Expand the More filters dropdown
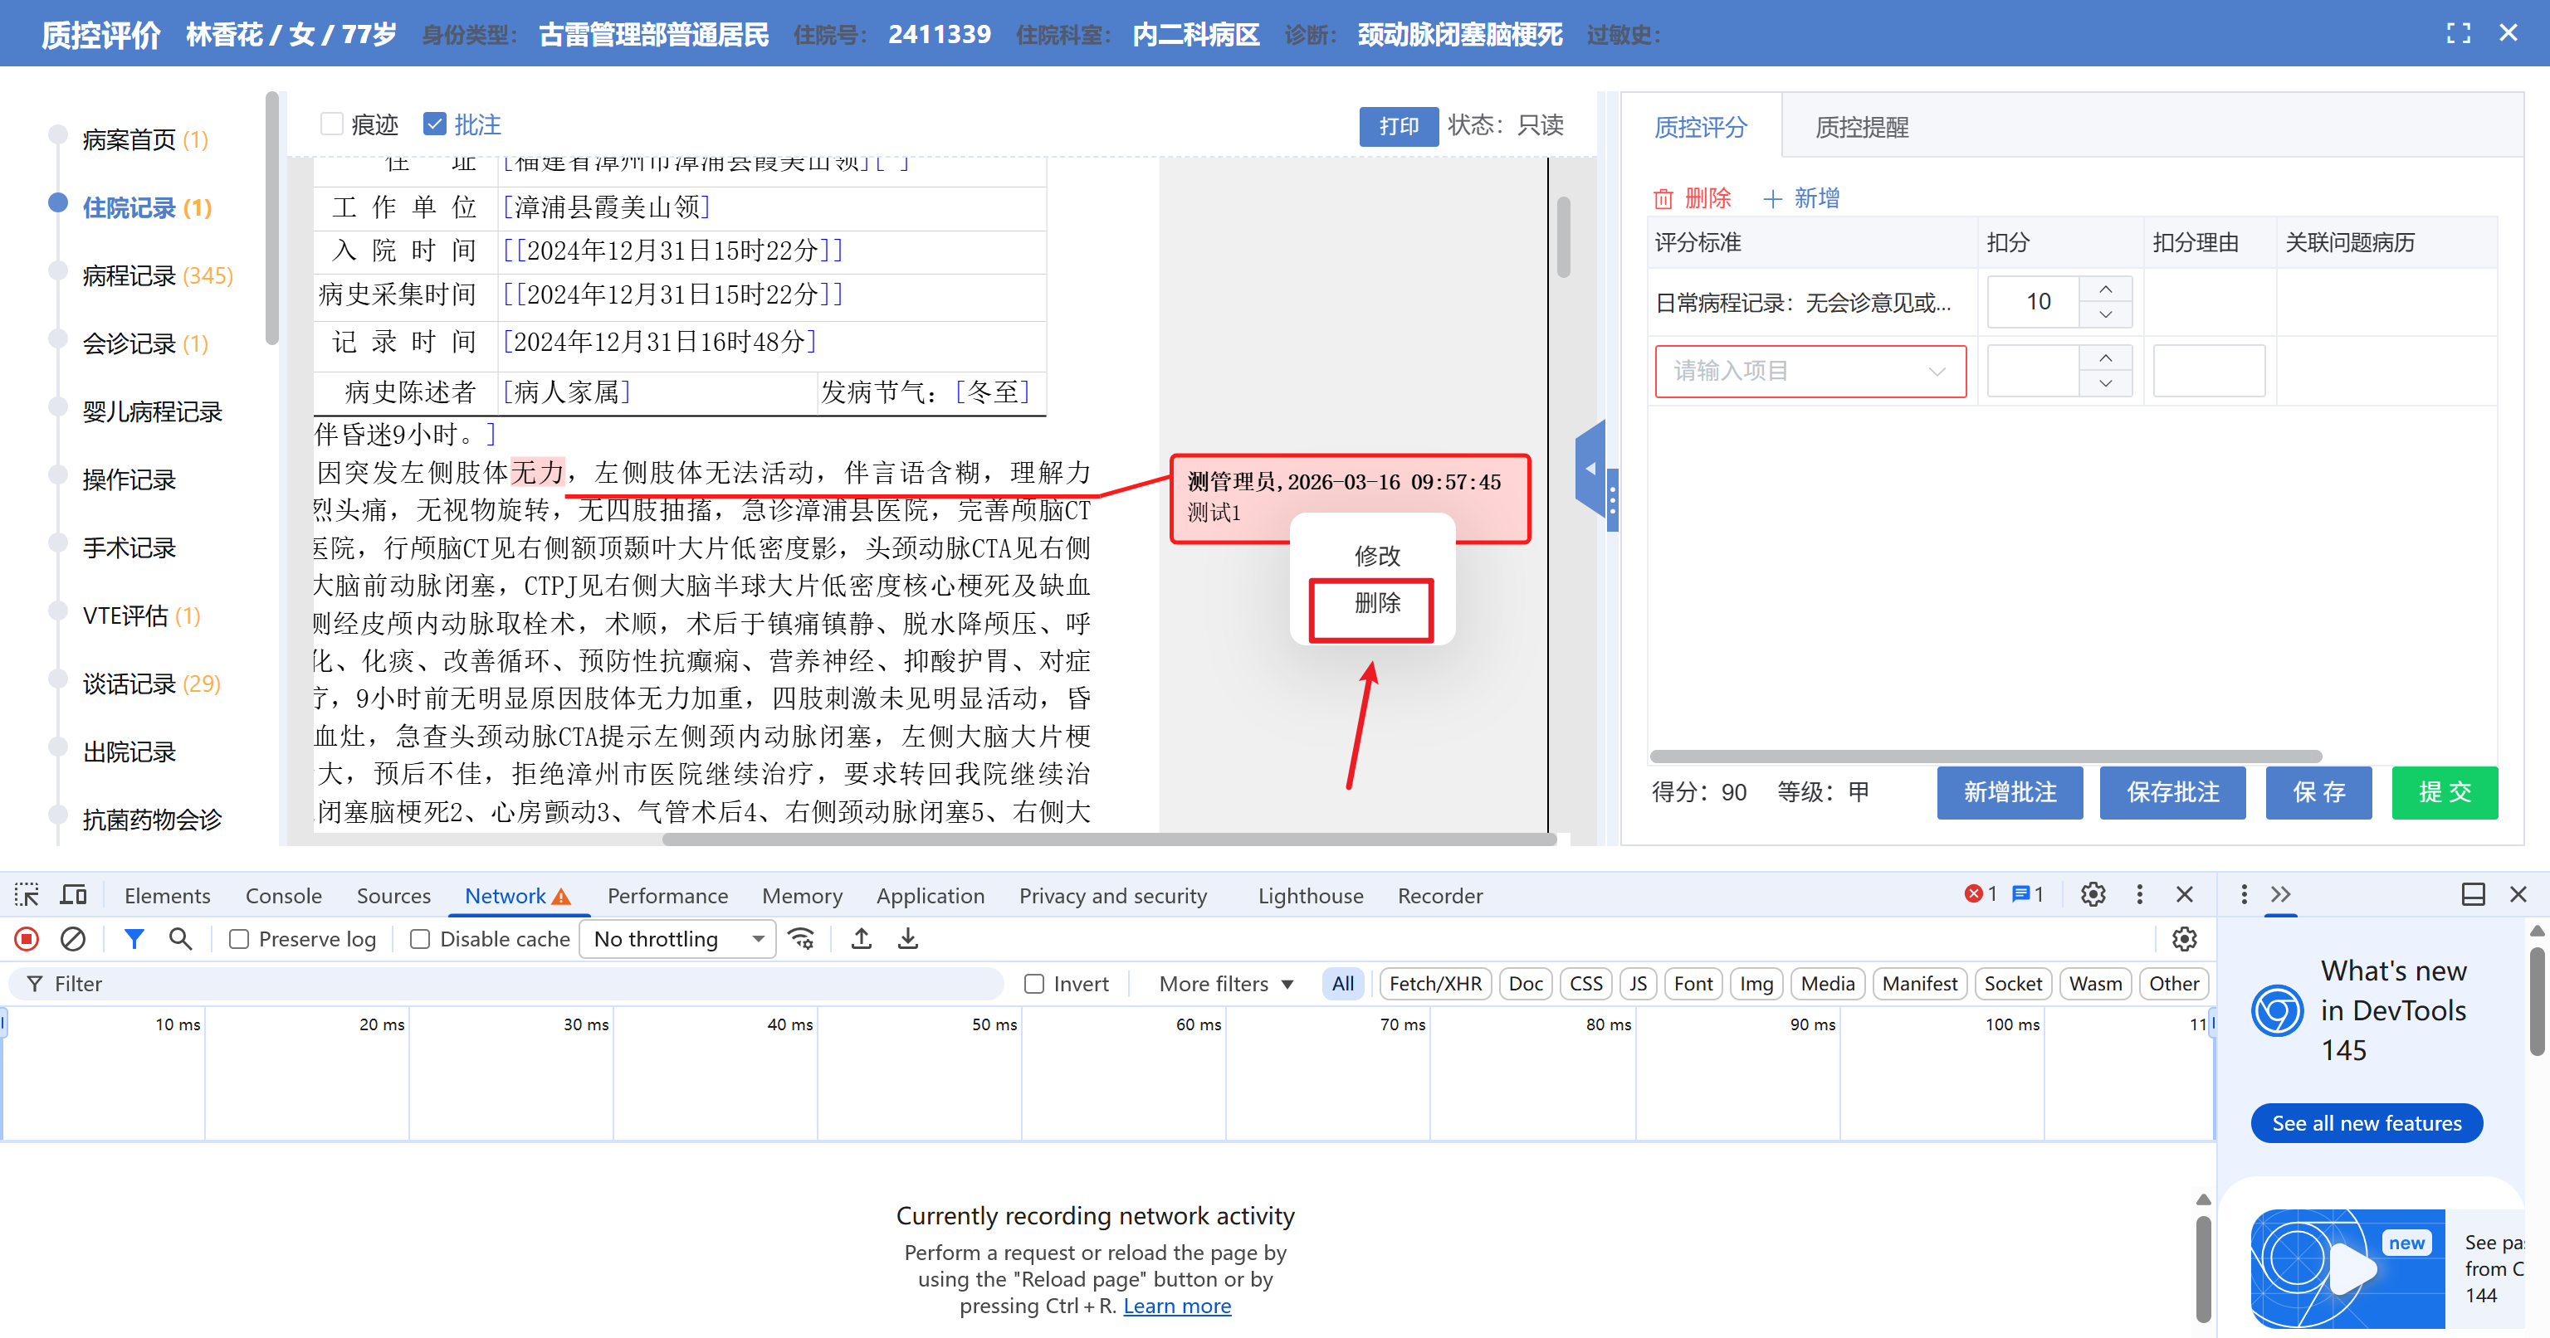Viewport: 2550px width, 1338px height. tap(1227, 984)
